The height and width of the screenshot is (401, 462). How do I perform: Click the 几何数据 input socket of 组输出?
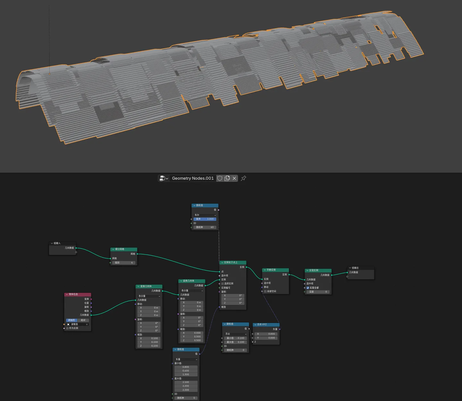(x=347, y=272)
